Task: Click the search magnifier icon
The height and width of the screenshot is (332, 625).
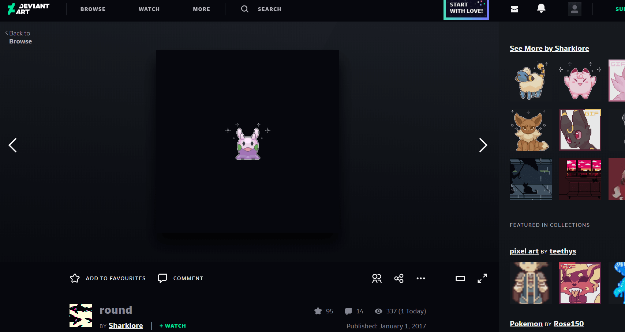Action: (x=245, y=9)
